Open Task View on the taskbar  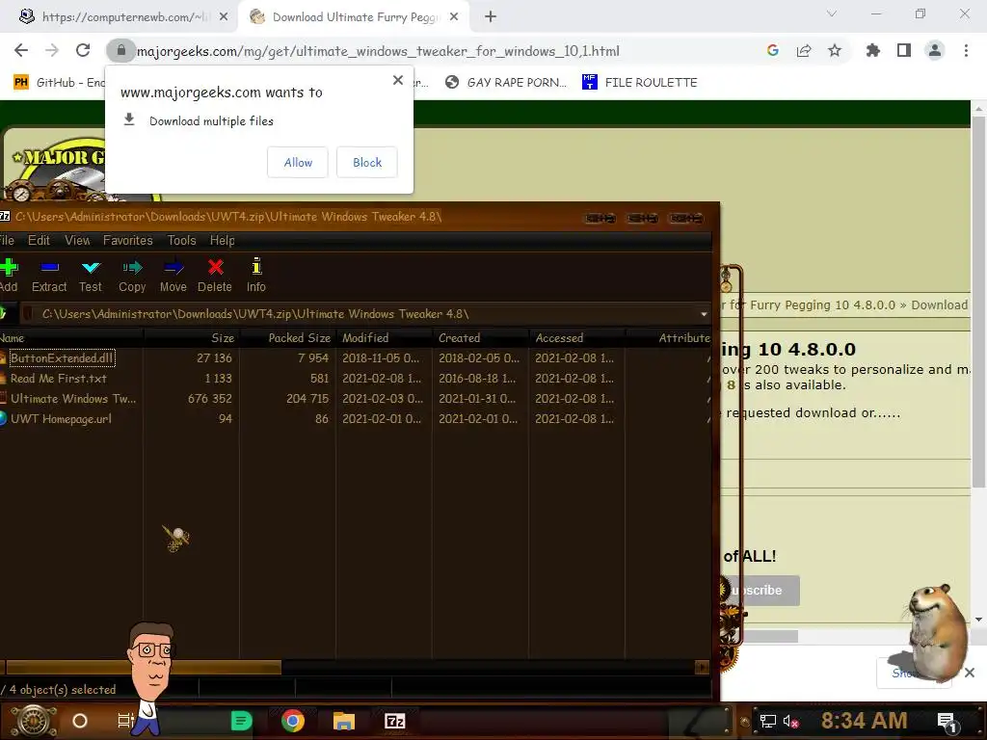coord(125,721)
